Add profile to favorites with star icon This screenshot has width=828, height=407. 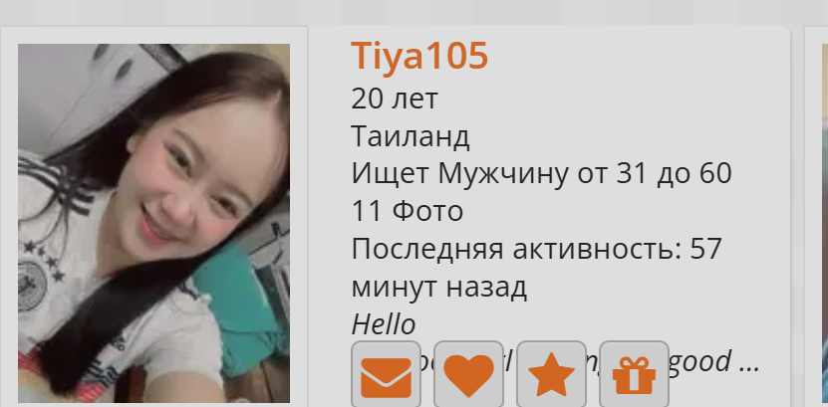551,376
